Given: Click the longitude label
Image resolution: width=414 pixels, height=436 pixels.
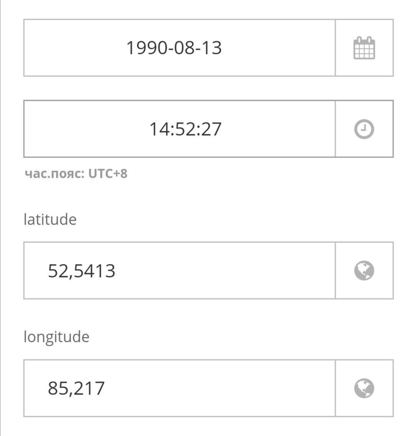Looking at the screenshot, I should coord(56,337).
